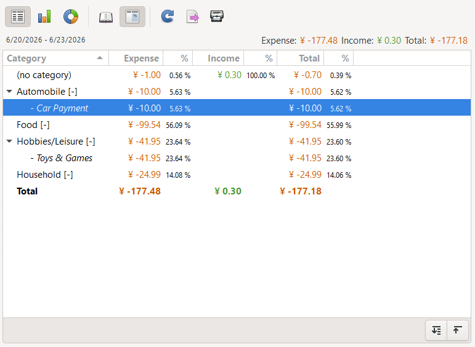Select the Hobbies/Leisure [-] row
475x347 pixels.
tap(237, 142)
